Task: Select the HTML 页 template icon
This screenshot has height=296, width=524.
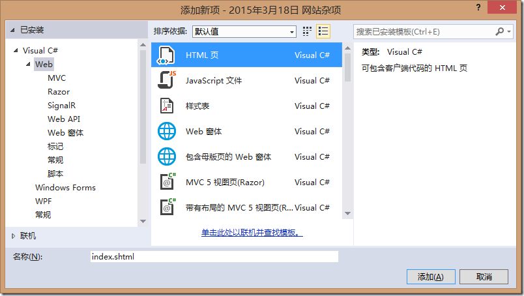Action: 166,55
